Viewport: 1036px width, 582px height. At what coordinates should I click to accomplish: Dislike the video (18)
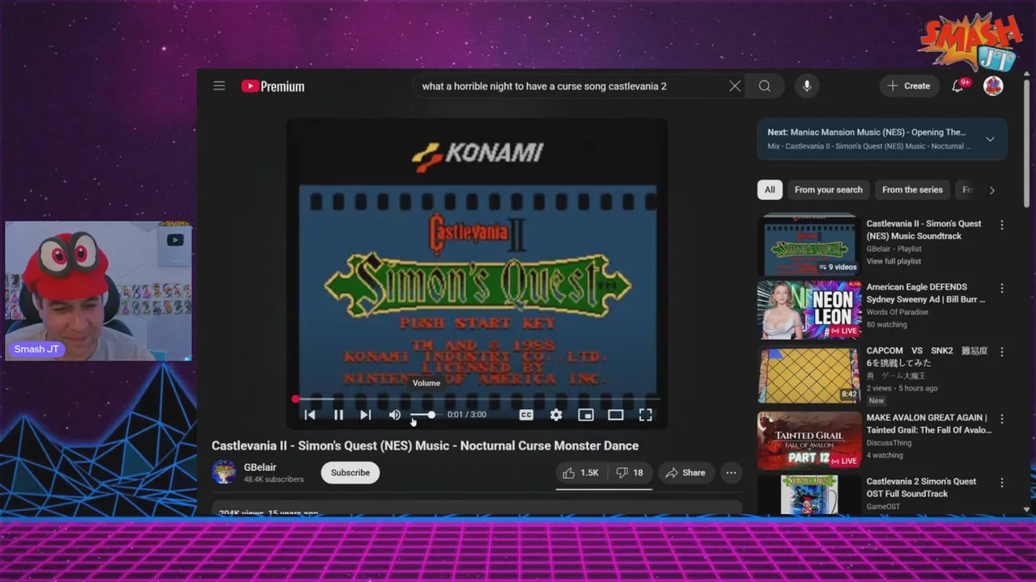tap(629, 473)
